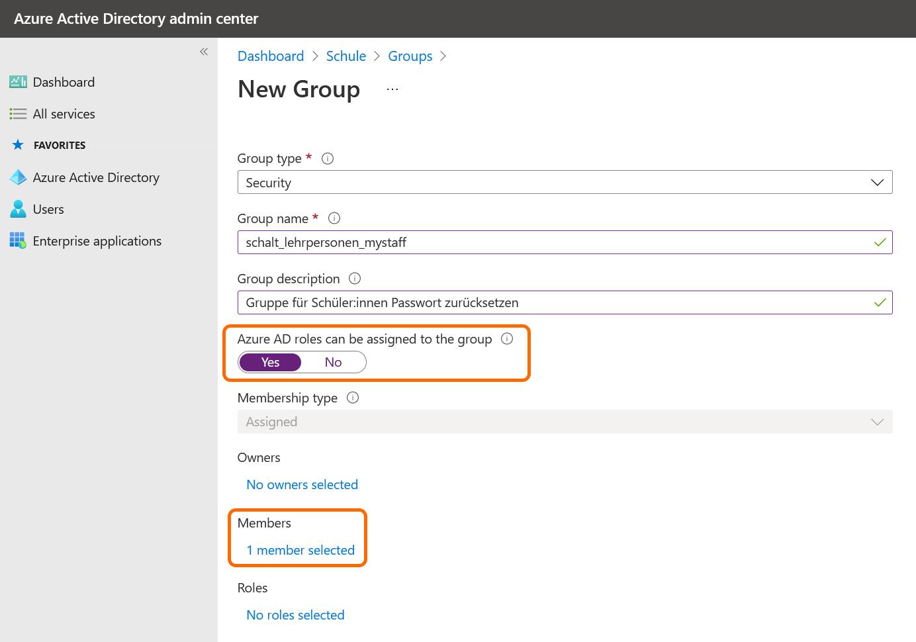Click the Favorites star icon

pos(18,145)
